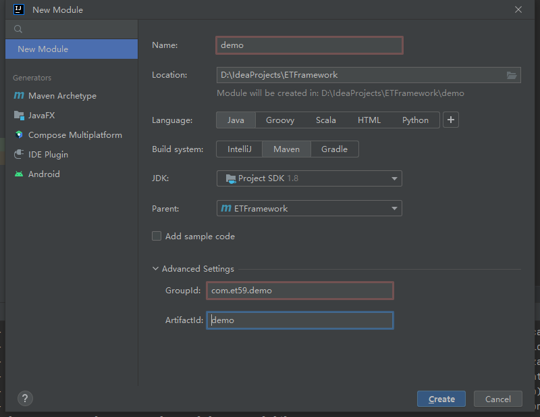Screen dimensions: 540x417
Task: Click the generator search field magnifier
Action: coord(18,30)
